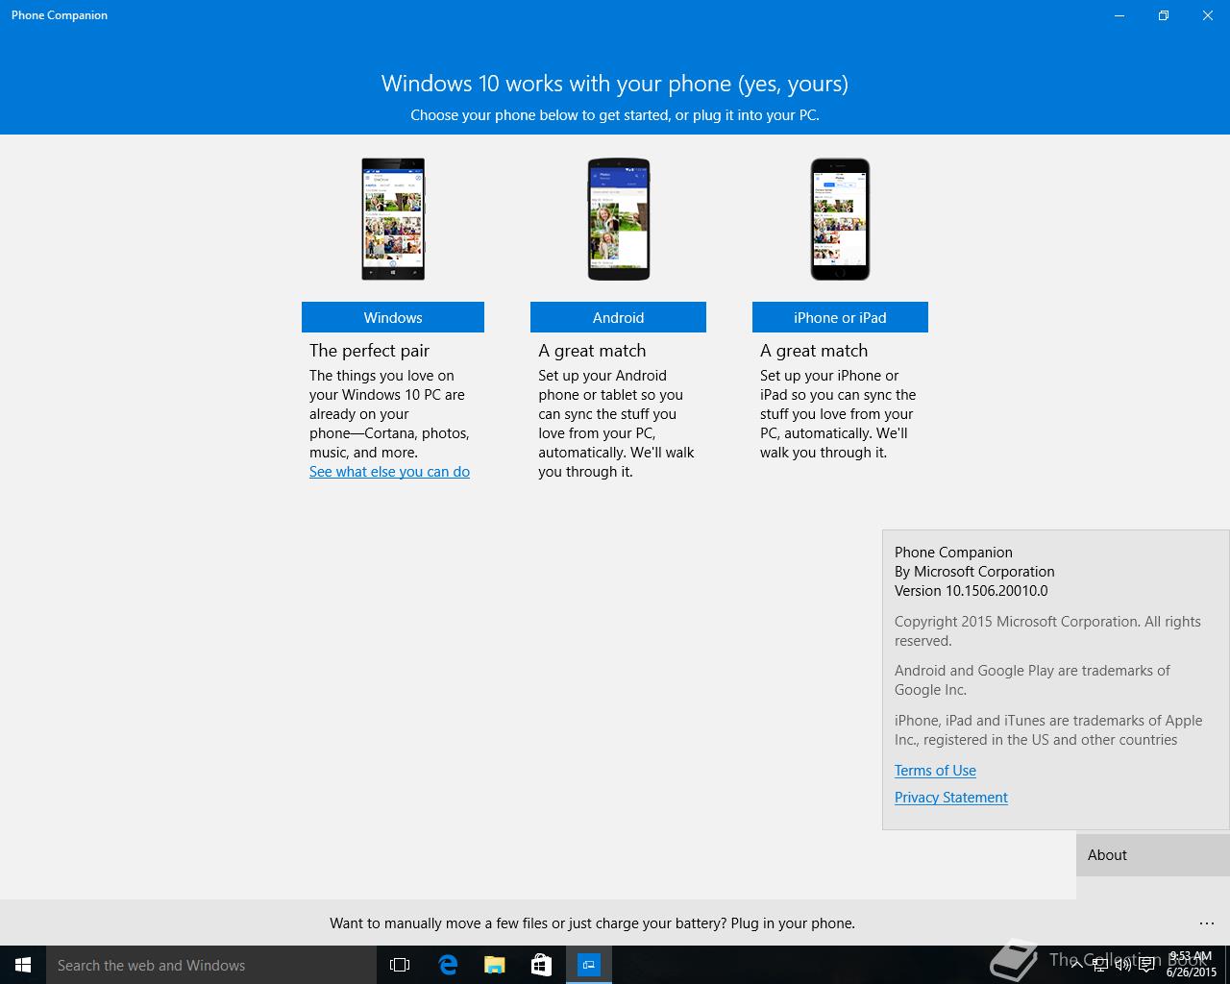Click the Android button
Viewport: 1230px width, 984px height.
tap(618, 317)
